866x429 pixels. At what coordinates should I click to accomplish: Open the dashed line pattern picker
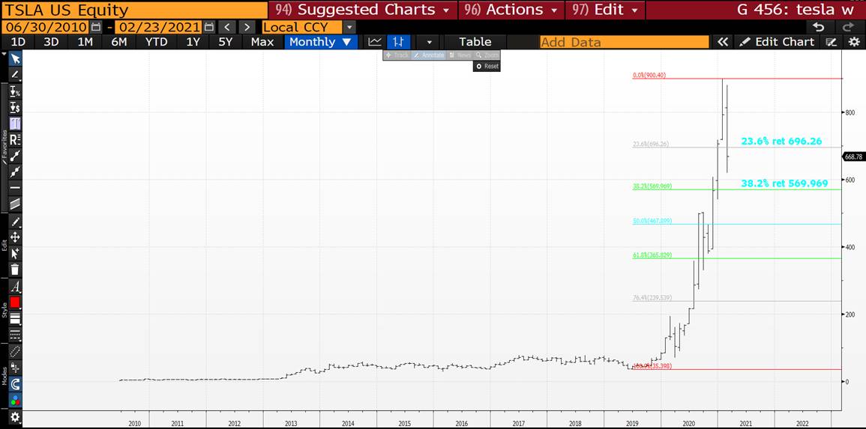click(x=16, y=334)
